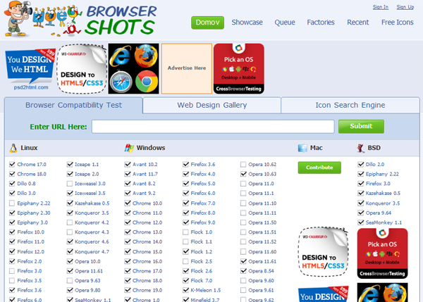
Task: Switch to the Icon Search Engine tab
Action: tap(350, 105)
